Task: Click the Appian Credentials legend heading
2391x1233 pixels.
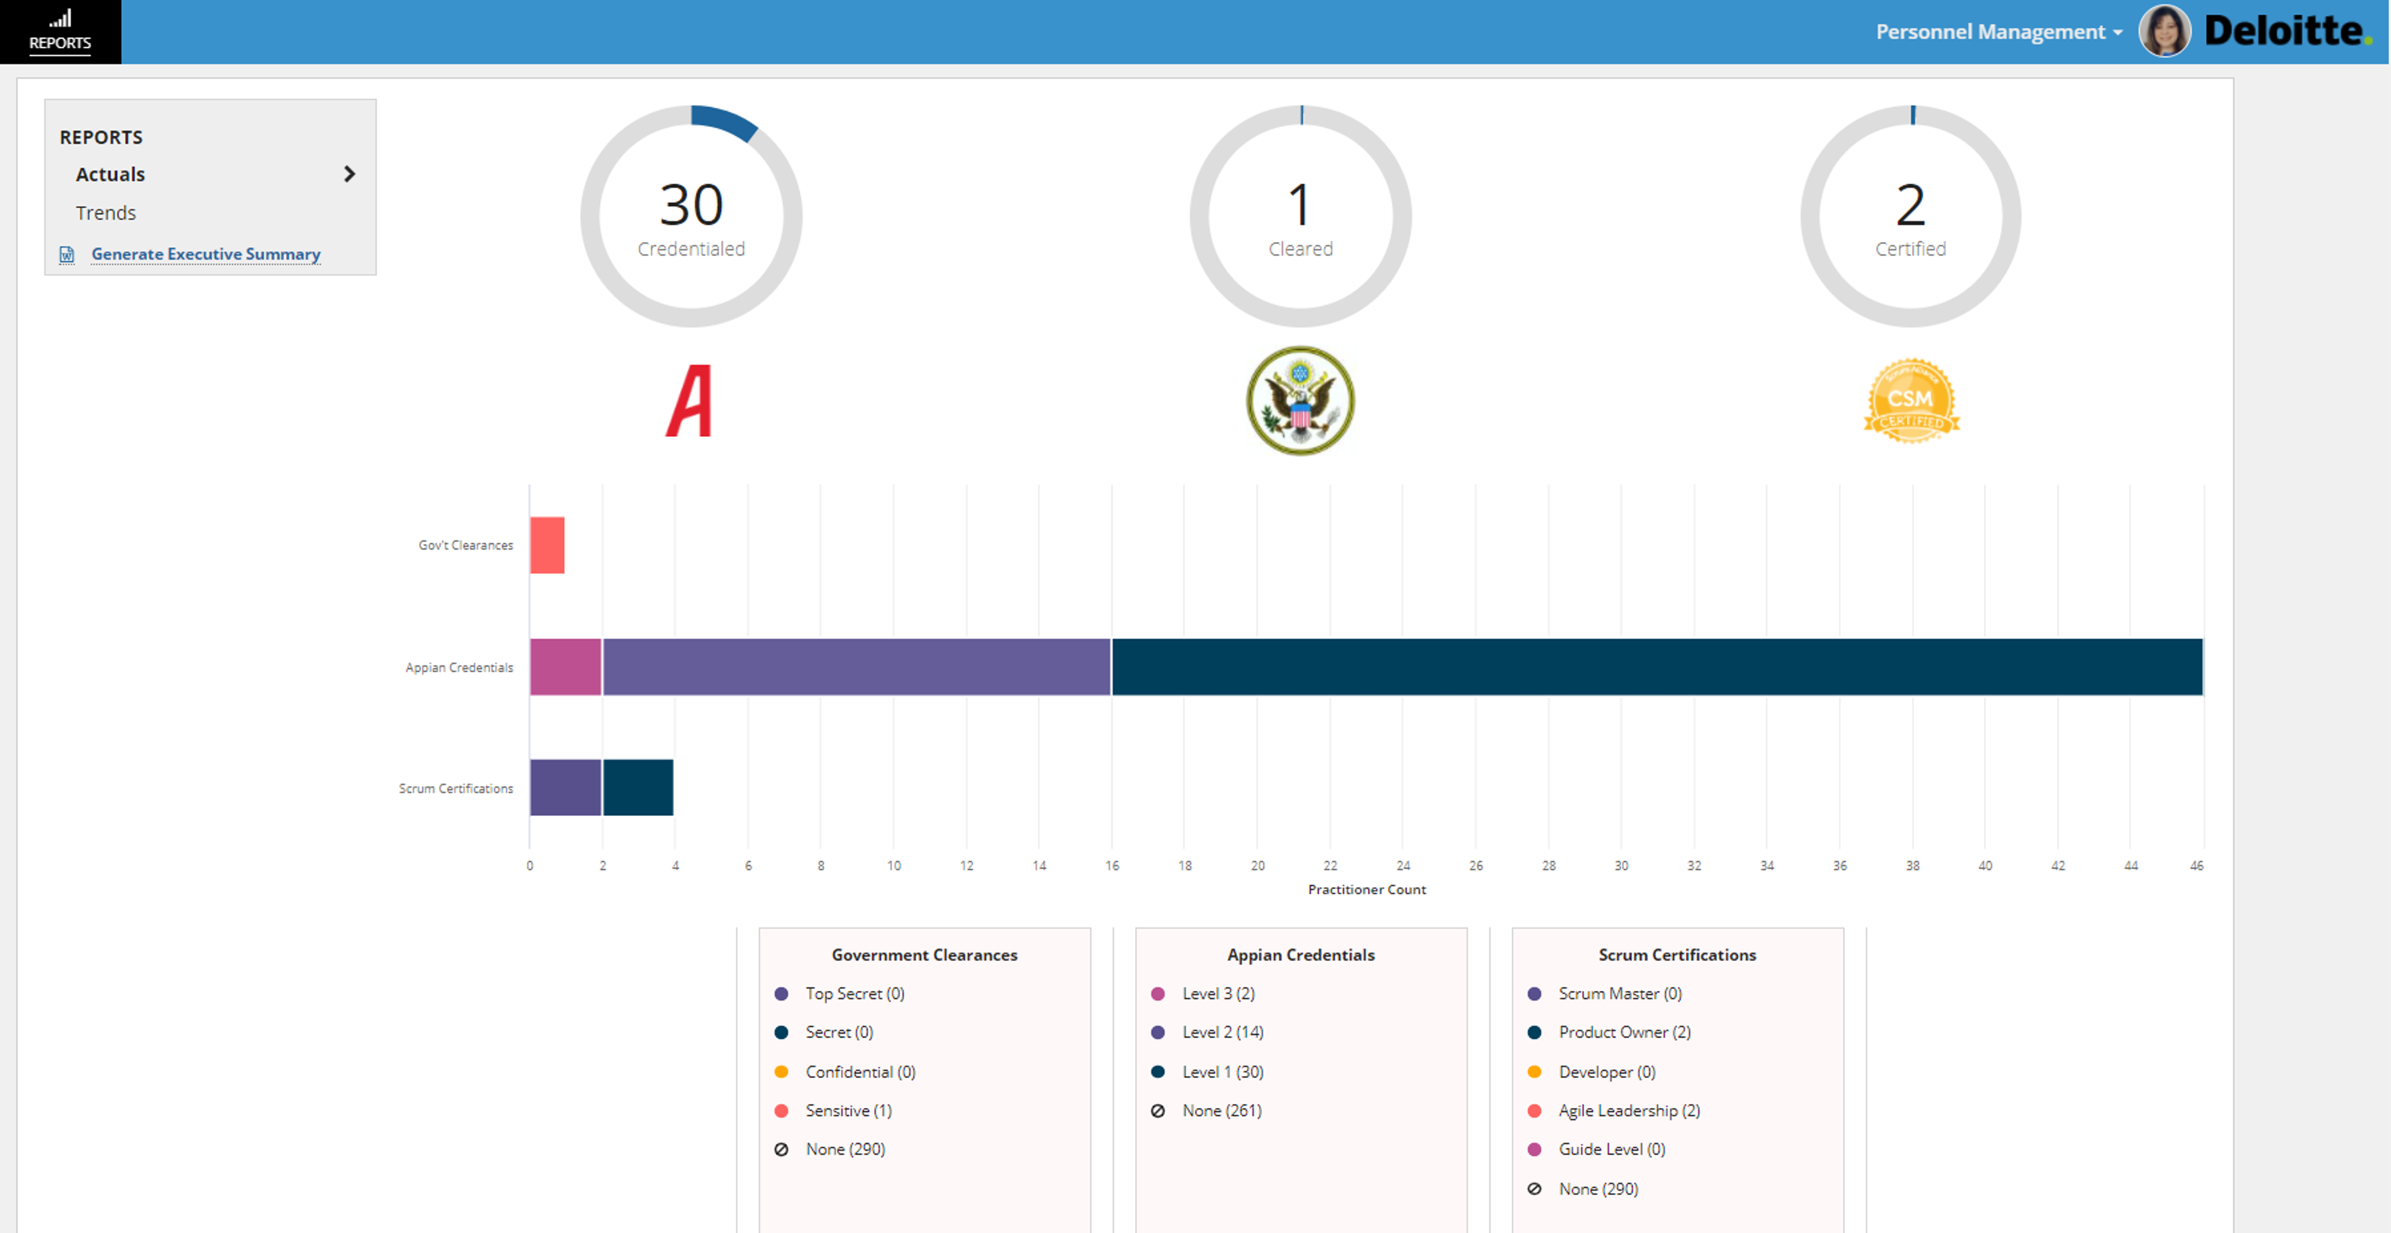Action: (x=1300, y=955)
